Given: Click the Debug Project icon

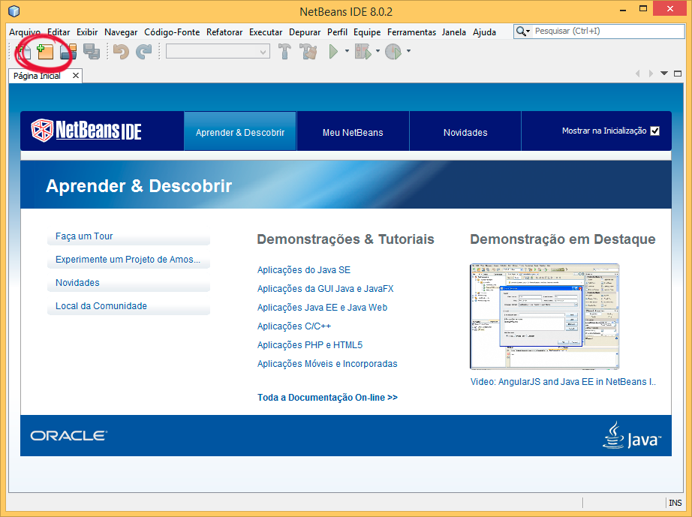Looking at the screenshot, I should tap(363, 52).
